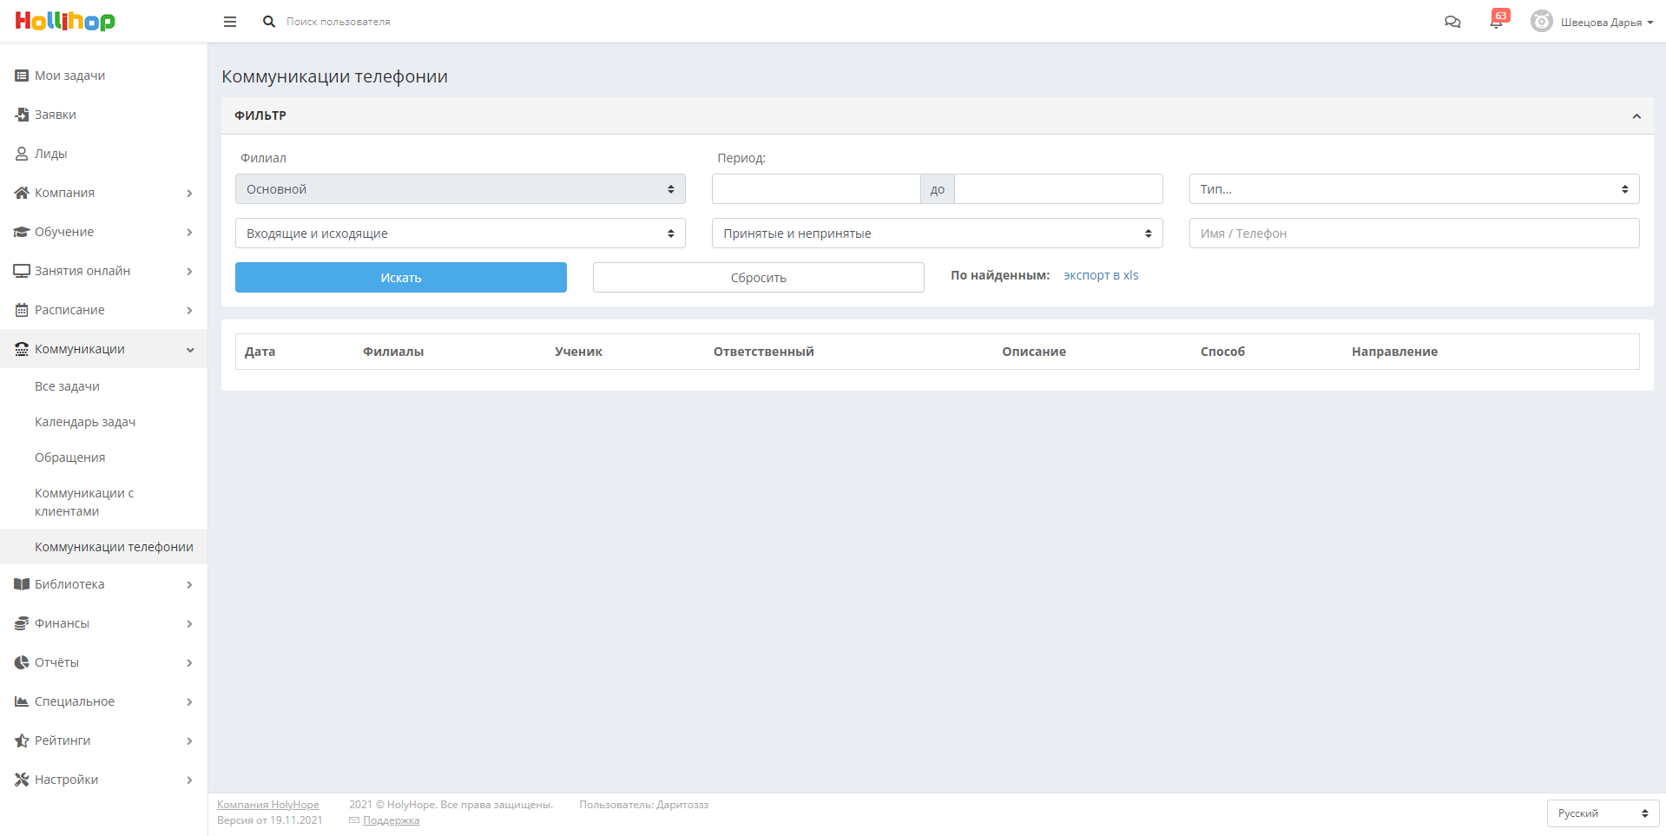The height and width of the screenshot is (836, 1666).
Task: Expand the Библиотека submenu arrow
Action: pos(189,585)
